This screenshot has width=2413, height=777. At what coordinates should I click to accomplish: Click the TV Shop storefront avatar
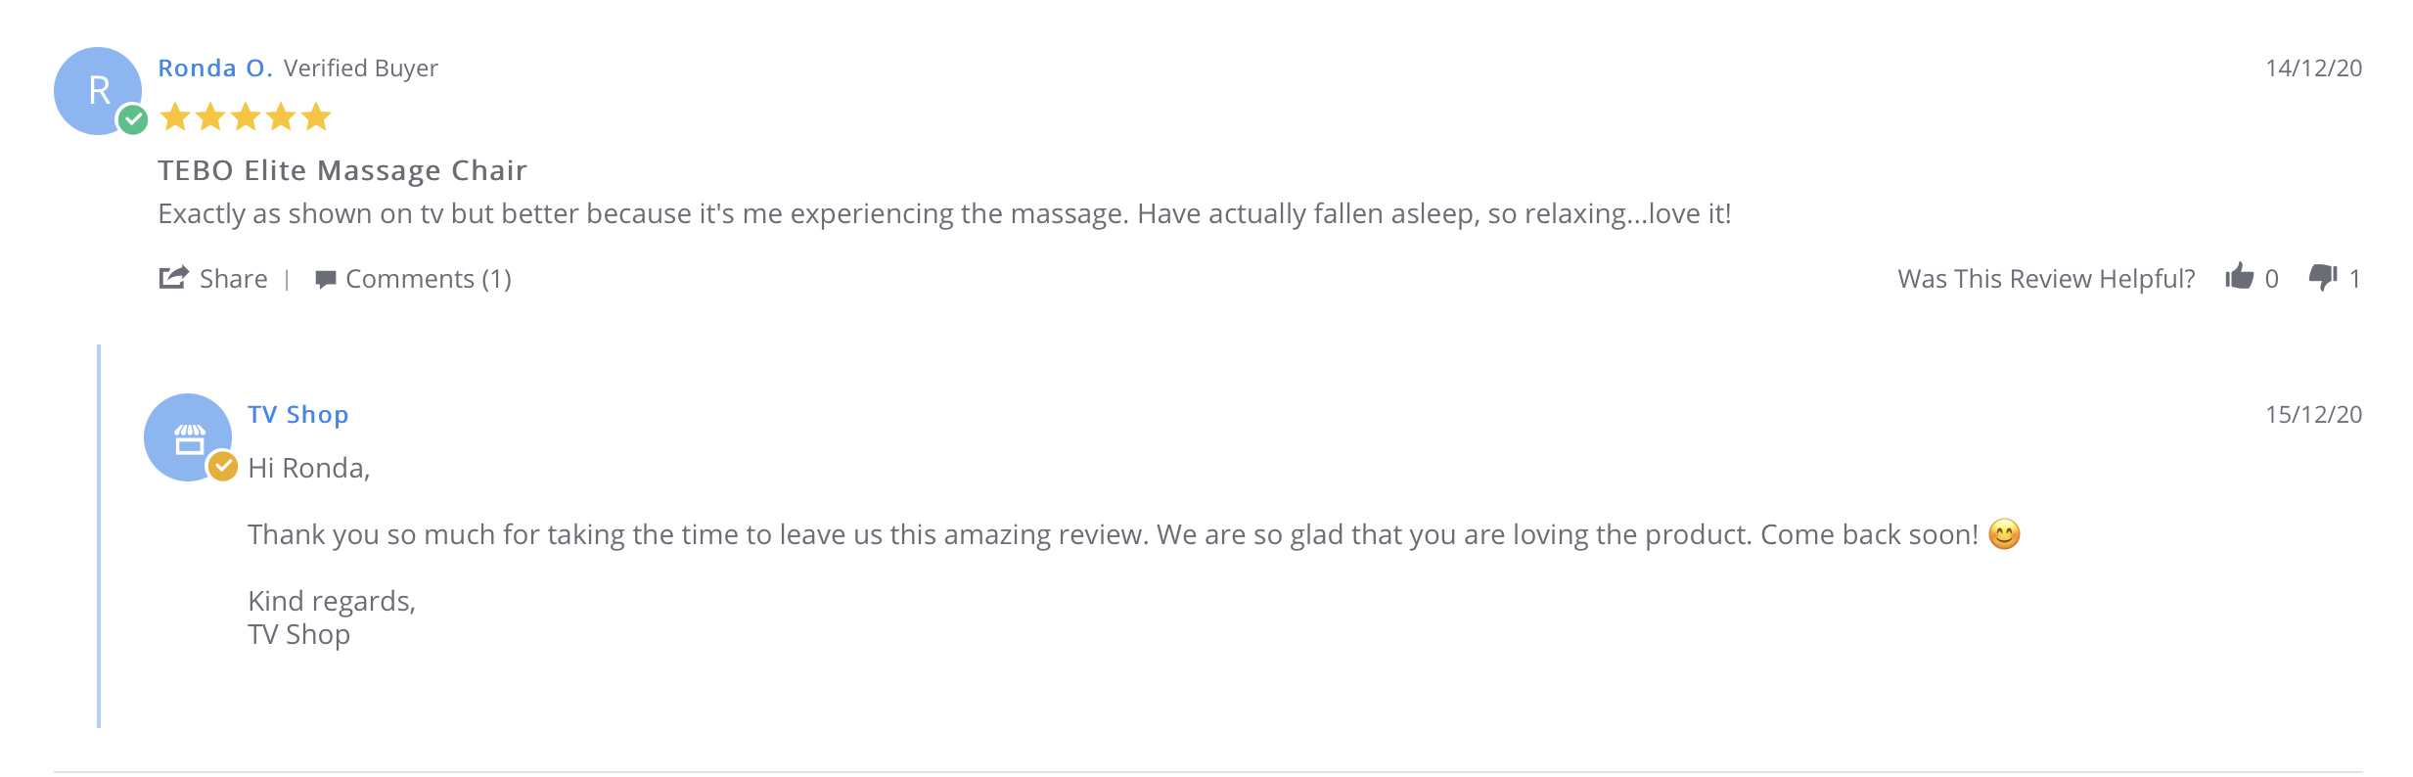[x=187, y=437]
